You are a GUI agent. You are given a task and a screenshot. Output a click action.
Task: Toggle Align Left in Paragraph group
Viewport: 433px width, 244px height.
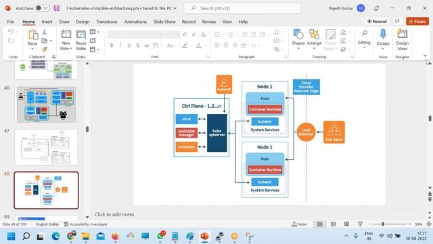tap(217, 45)
